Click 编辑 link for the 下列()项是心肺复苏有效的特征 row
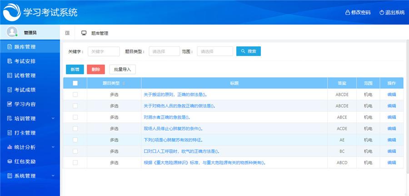 pyautogui.click(x=391, y=140)
